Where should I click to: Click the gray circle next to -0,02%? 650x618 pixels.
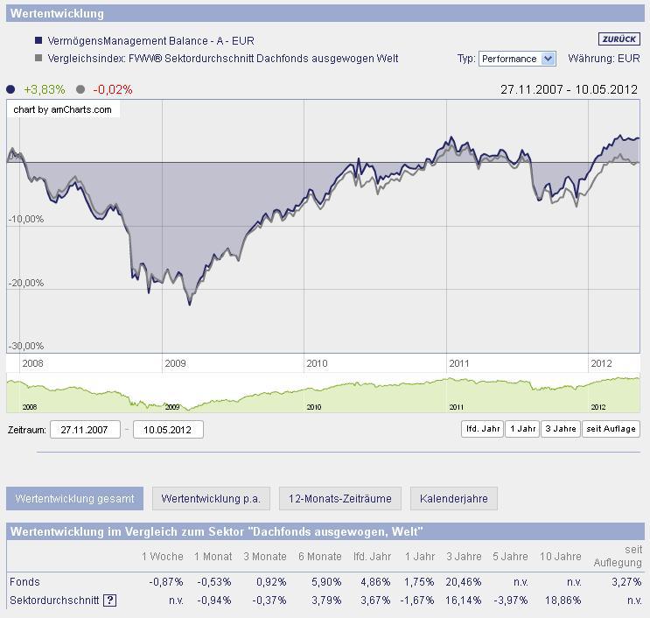pos(80,89)
